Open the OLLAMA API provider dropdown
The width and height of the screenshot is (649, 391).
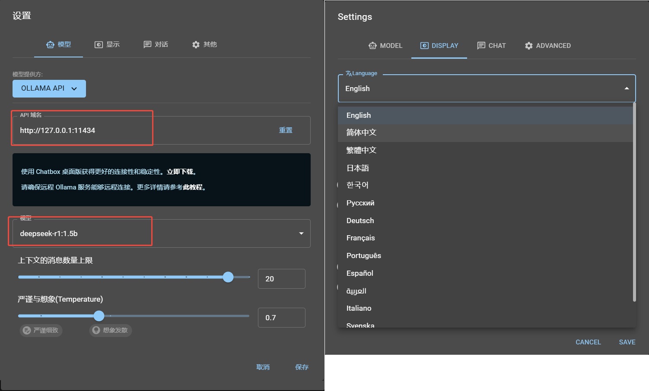(x=49, y=88)
